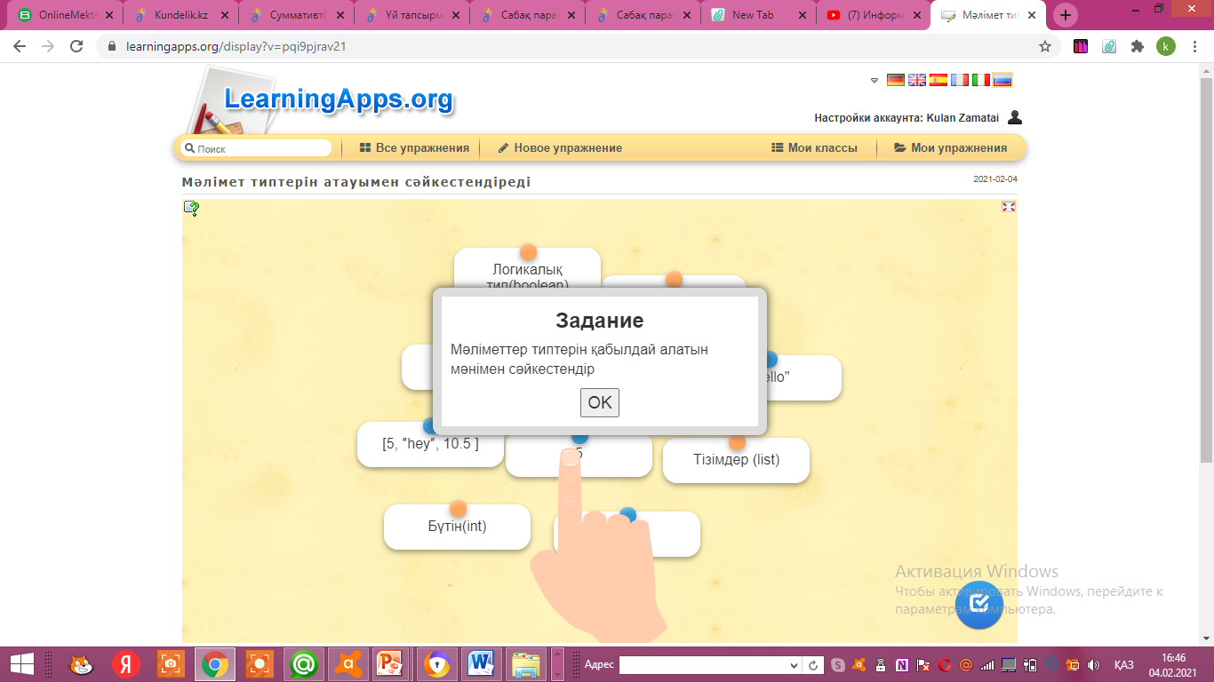Image resolution: width=1214 pixels, height=682 pixels.
Task: Switch language to the British flag
Action: 916,80
